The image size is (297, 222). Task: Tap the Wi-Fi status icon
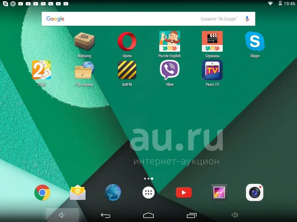click(270, 3)
